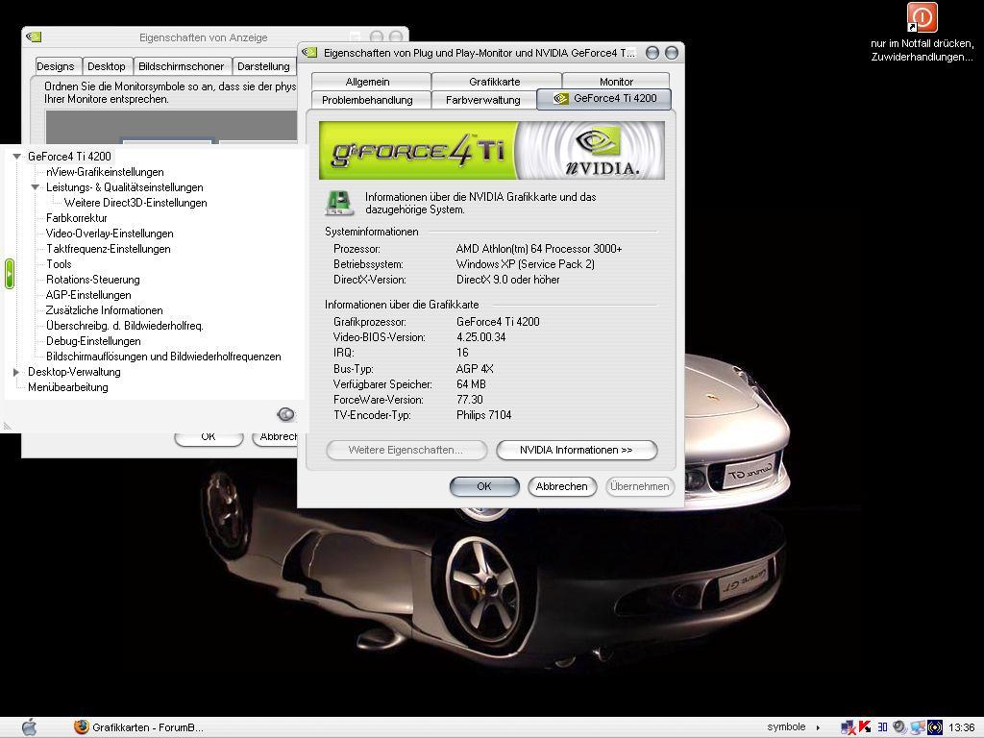Click the wireless signal tray icon
This screenshot has height=738, width=984.
pyautogui.click(x=934, y=727)
